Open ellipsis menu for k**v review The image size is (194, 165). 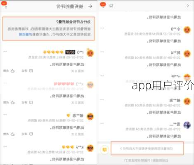(x=5, y=146)
